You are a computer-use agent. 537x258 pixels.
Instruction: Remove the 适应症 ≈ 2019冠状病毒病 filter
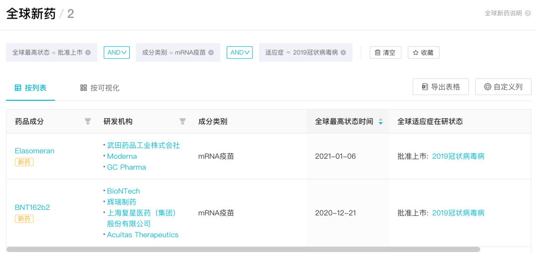[343, 53]
